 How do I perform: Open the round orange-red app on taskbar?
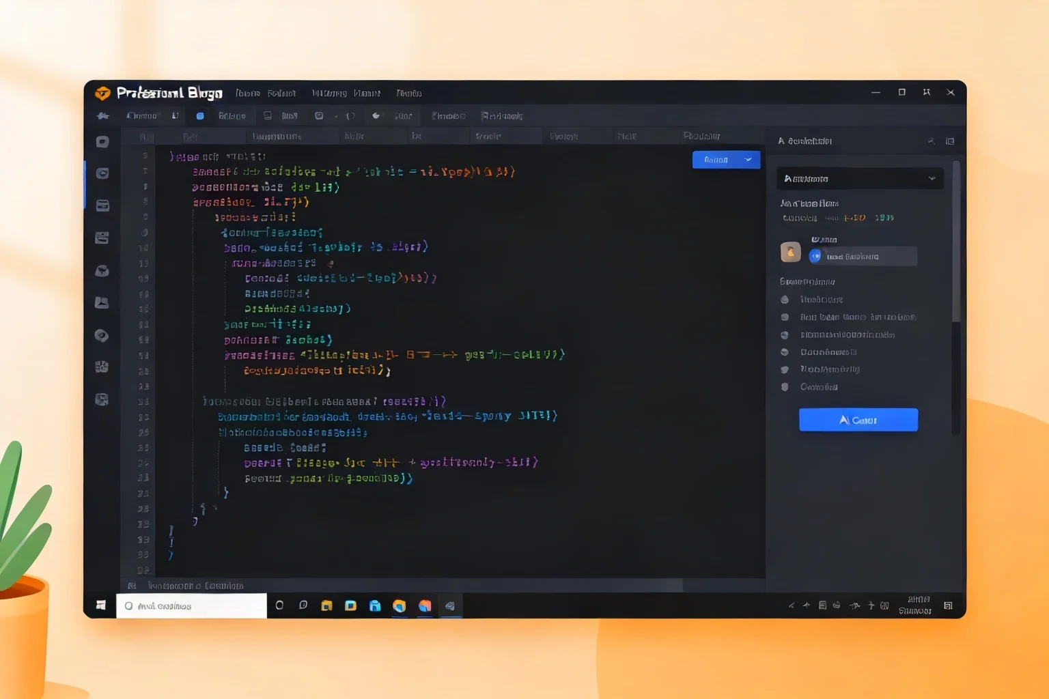pos(425,605)
